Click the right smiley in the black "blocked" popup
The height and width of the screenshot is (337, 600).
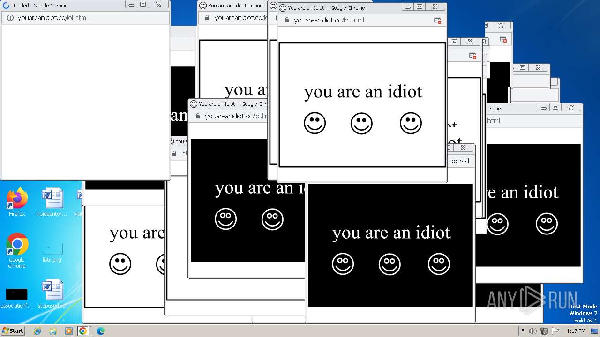pyautogui.click(x=439, y=264)
